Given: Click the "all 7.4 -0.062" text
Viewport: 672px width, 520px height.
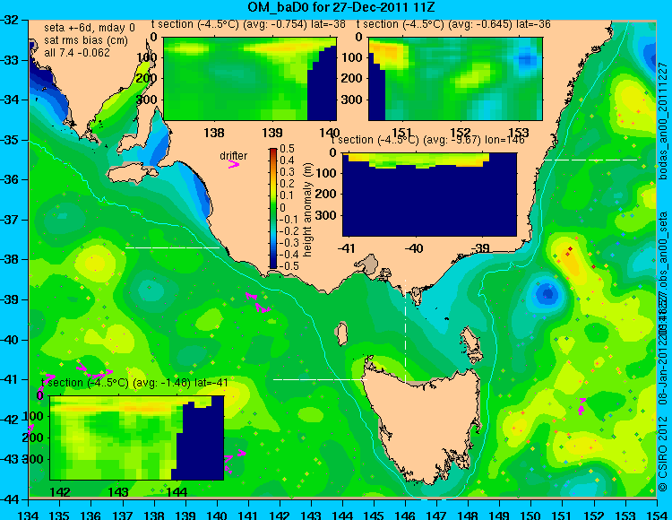Looking at the screenshot, I should [x=77, y=53].
